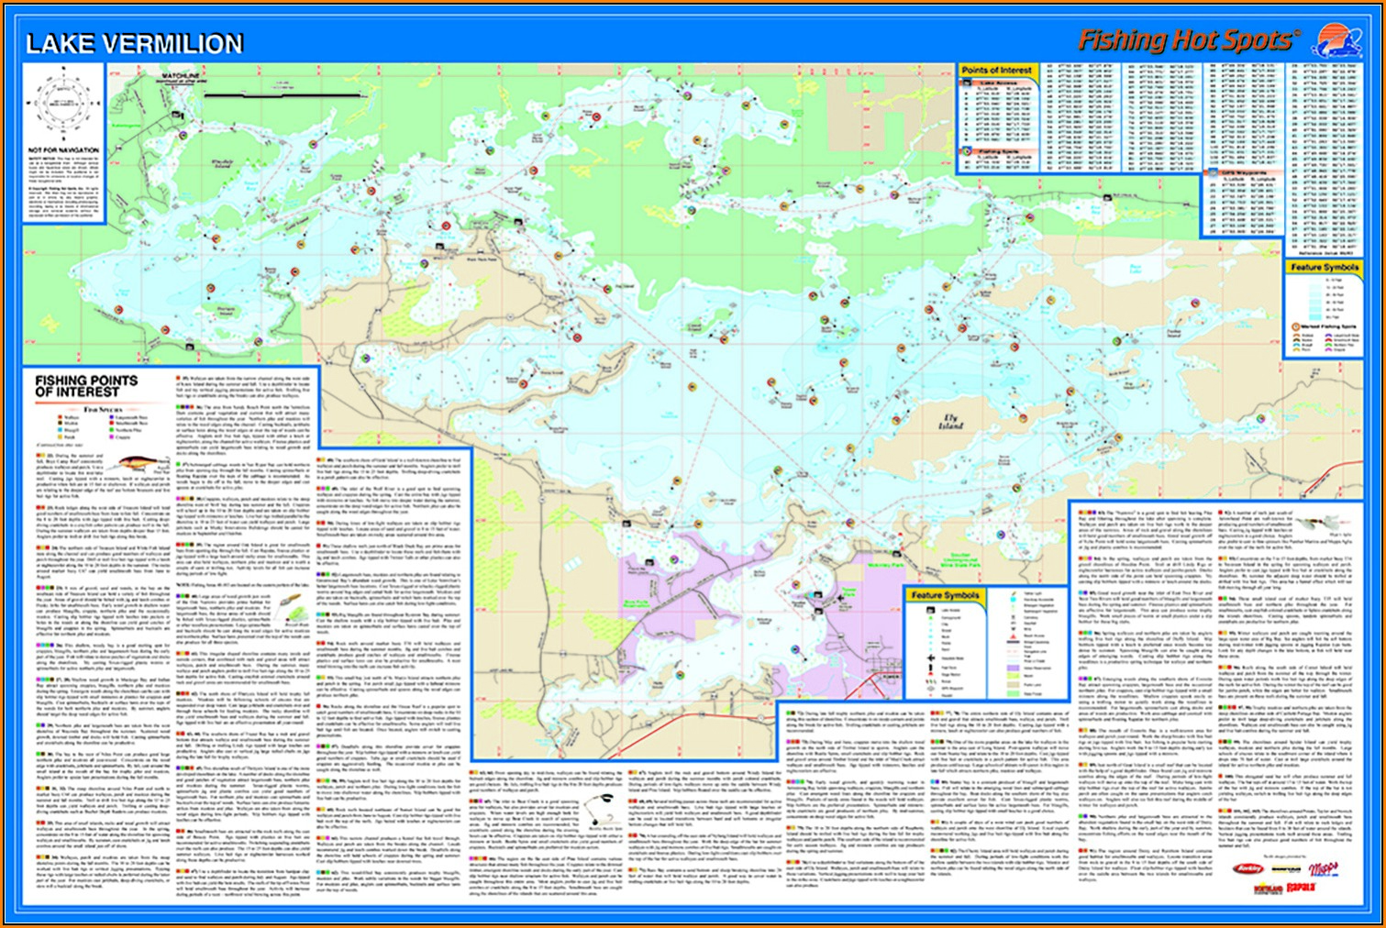The image size is (1386, 928).
Task: Click the "Ely Island" map label
Action: tap(950, 422)
